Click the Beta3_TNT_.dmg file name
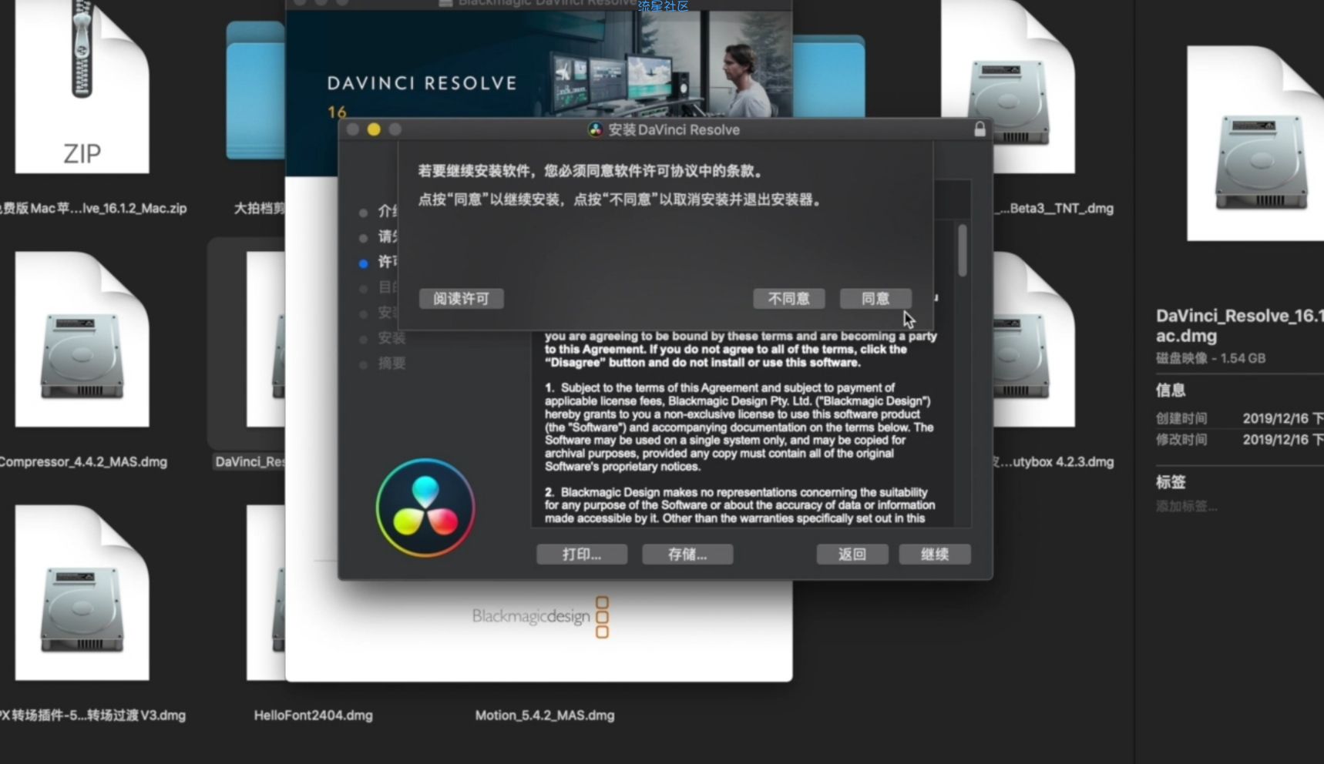Viewport: 1324px width, 764px height. point(1054,209)
